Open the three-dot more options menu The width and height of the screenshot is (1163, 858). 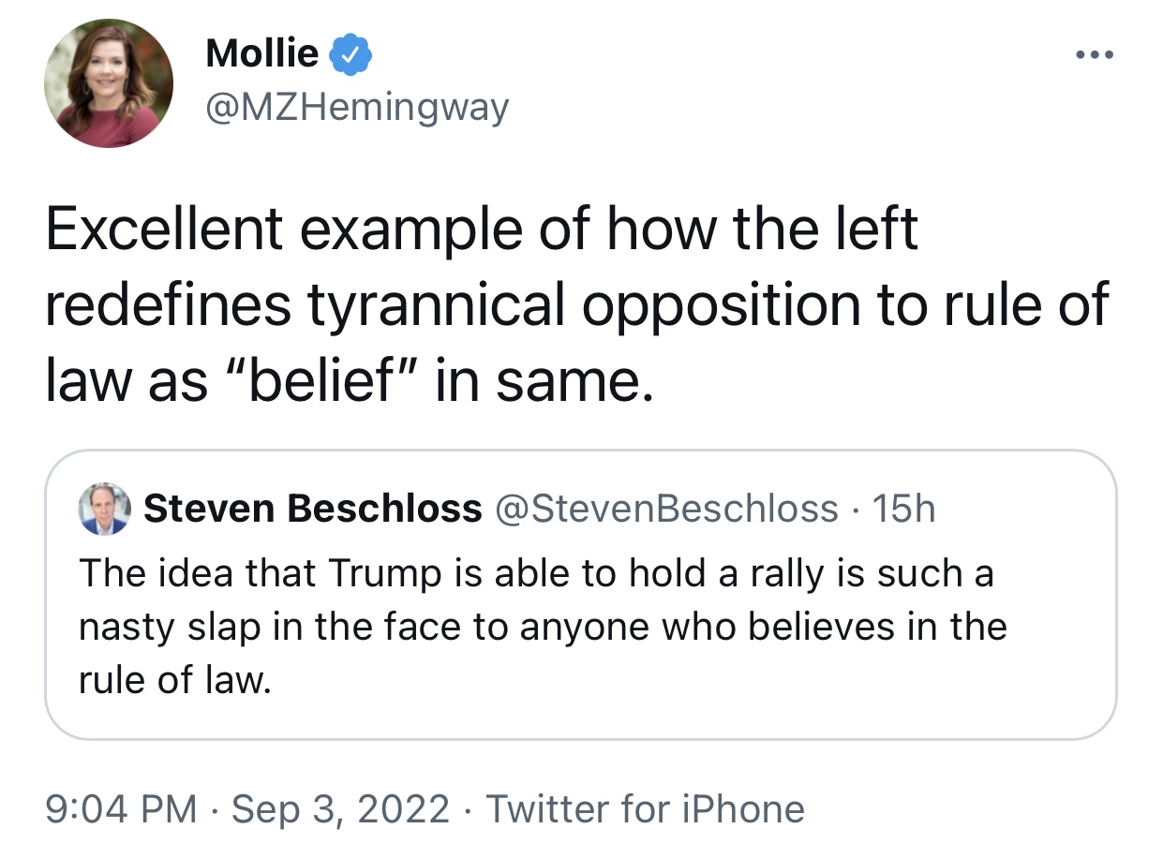(x=1095, y=55)
